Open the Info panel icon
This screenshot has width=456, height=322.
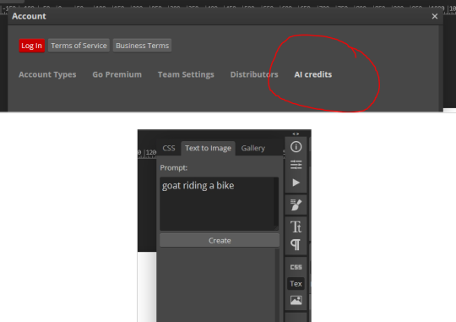(296, 147)
